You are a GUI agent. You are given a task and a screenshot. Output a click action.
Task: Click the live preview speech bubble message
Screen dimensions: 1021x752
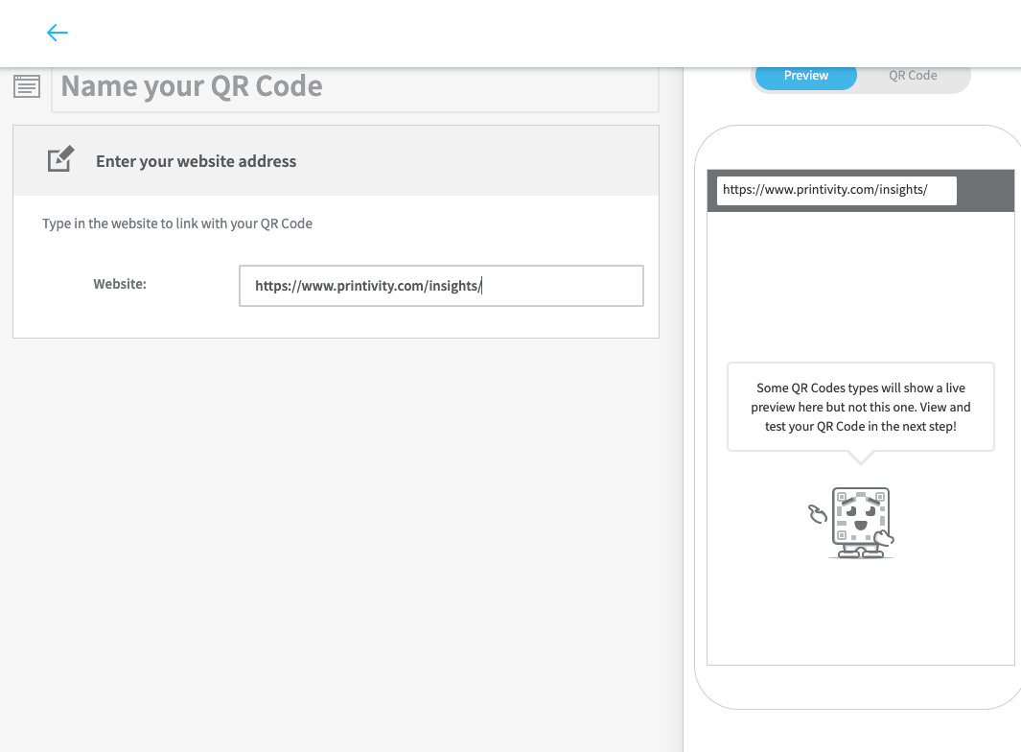(860, 407)
